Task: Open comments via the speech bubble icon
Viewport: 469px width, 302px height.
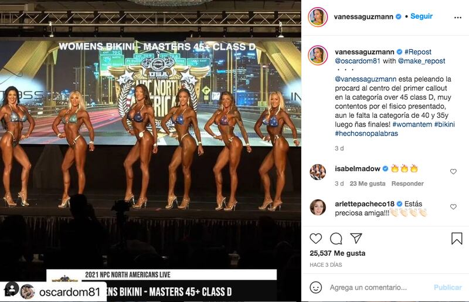Action: [x=336, y=239]
